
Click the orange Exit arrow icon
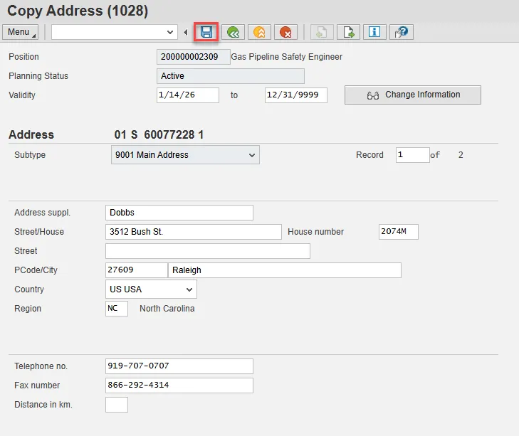[259, 33]
